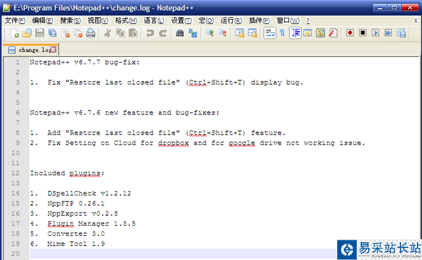
Task: Click the Zoom Out icon
Action: coord(223,33)
